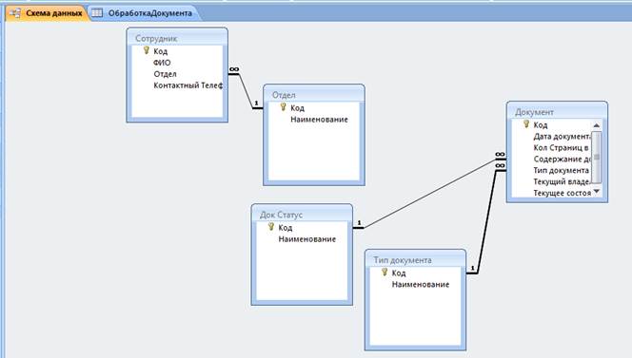
Task: Click the Документ table's scrollbar thumb
Action: coord(597,157)
